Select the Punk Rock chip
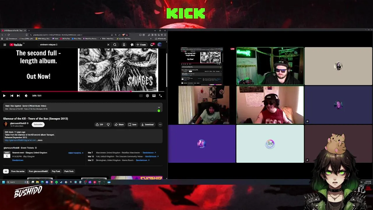The width and height of the screenshot is (373, 210). (69, 171)
